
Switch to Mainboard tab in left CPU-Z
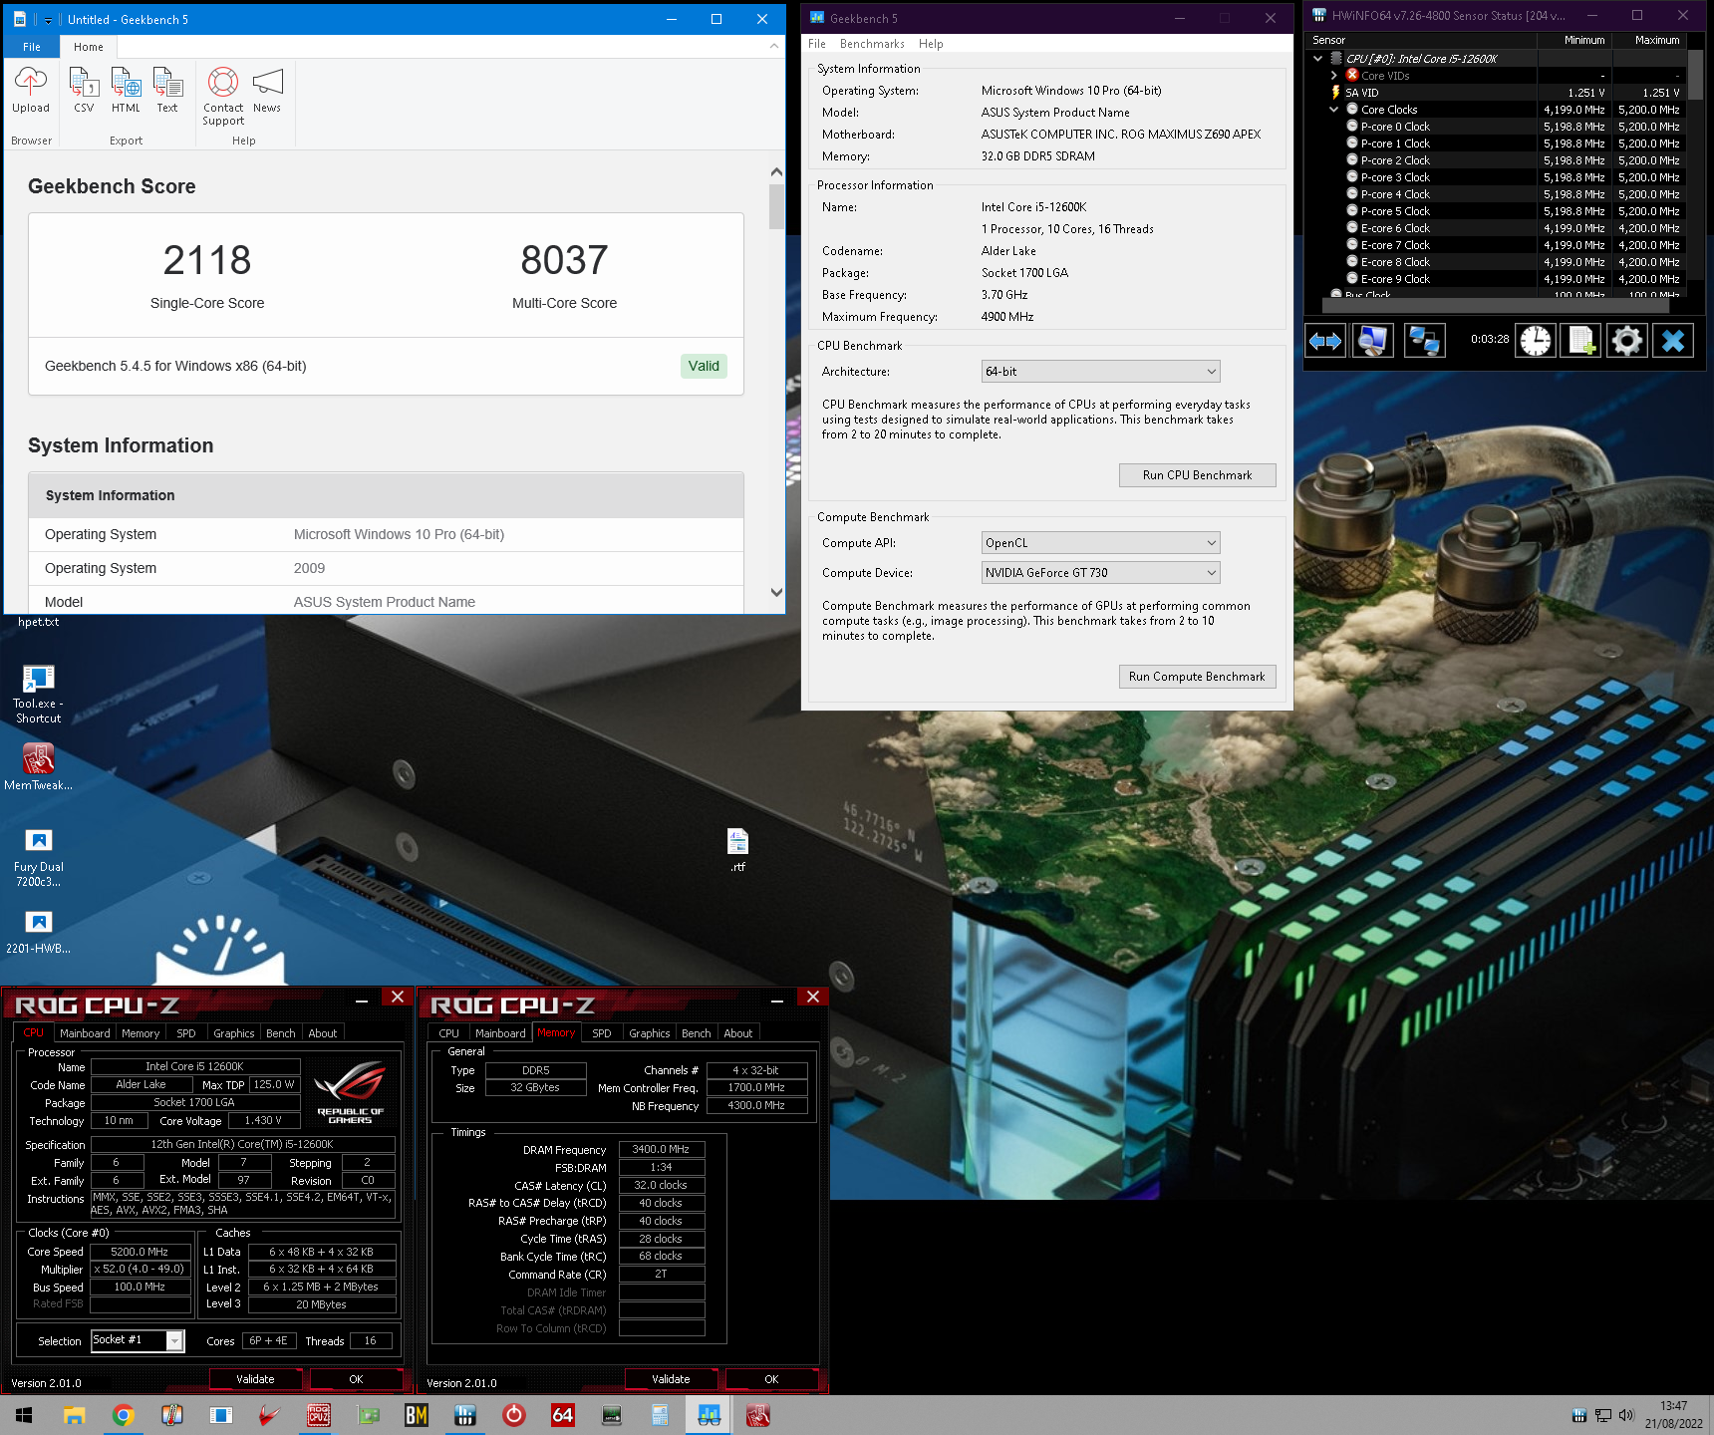pos(85,1033)
